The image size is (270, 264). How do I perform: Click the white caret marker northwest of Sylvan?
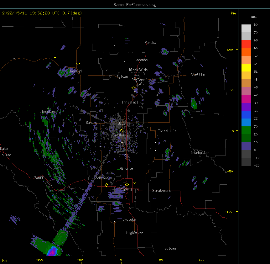click(107, 70)
